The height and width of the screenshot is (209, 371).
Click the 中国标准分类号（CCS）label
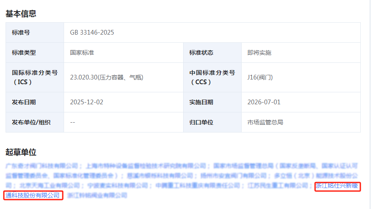click(x=212, y=77)
